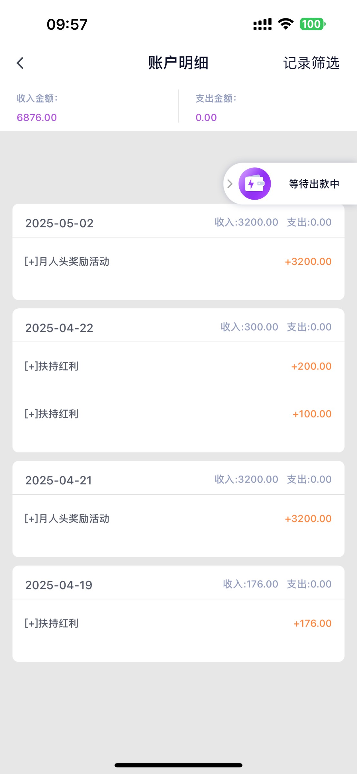
Task: Expand the floating widget chevron arrow
Action: tap(230, 184)
